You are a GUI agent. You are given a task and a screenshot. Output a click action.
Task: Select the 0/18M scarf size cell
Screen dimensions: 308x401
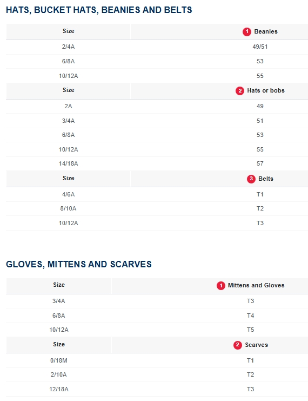pyautogui.click(x=59, y=360)
